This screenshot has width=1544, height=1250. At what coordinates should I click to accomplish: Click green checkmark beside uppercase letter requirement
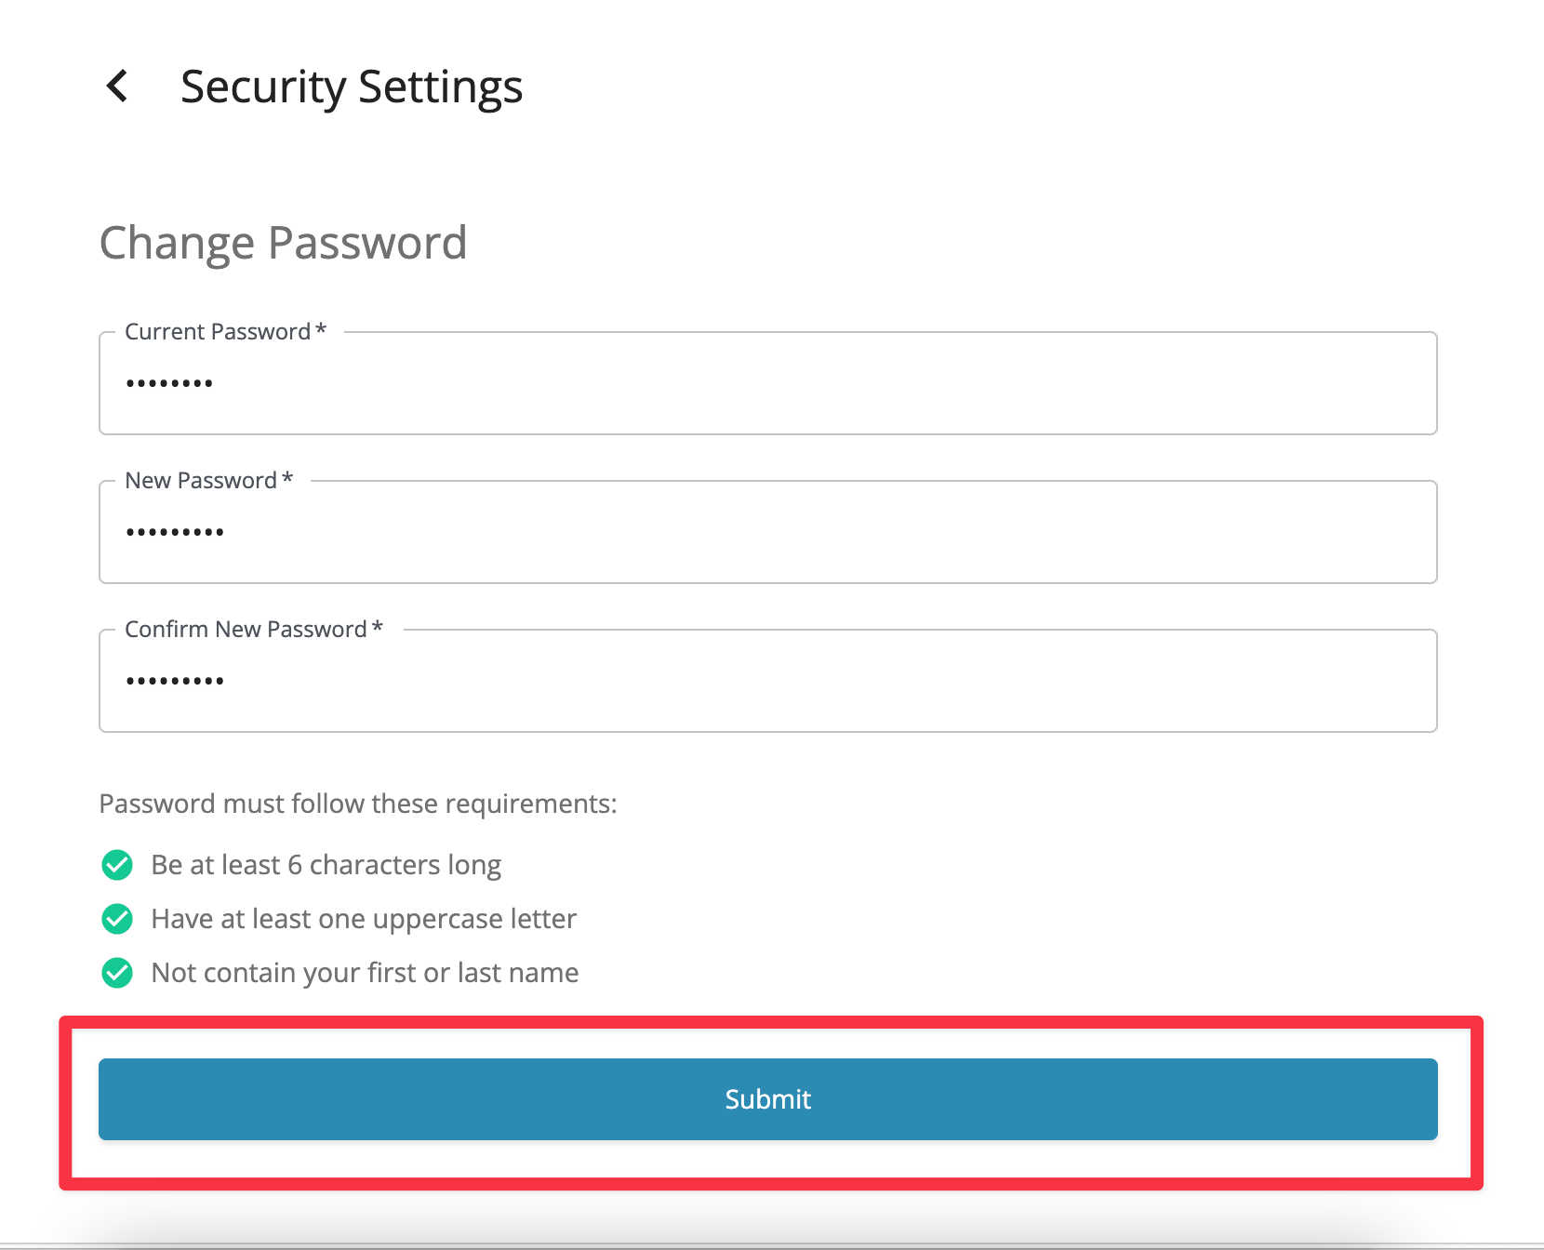117,919
